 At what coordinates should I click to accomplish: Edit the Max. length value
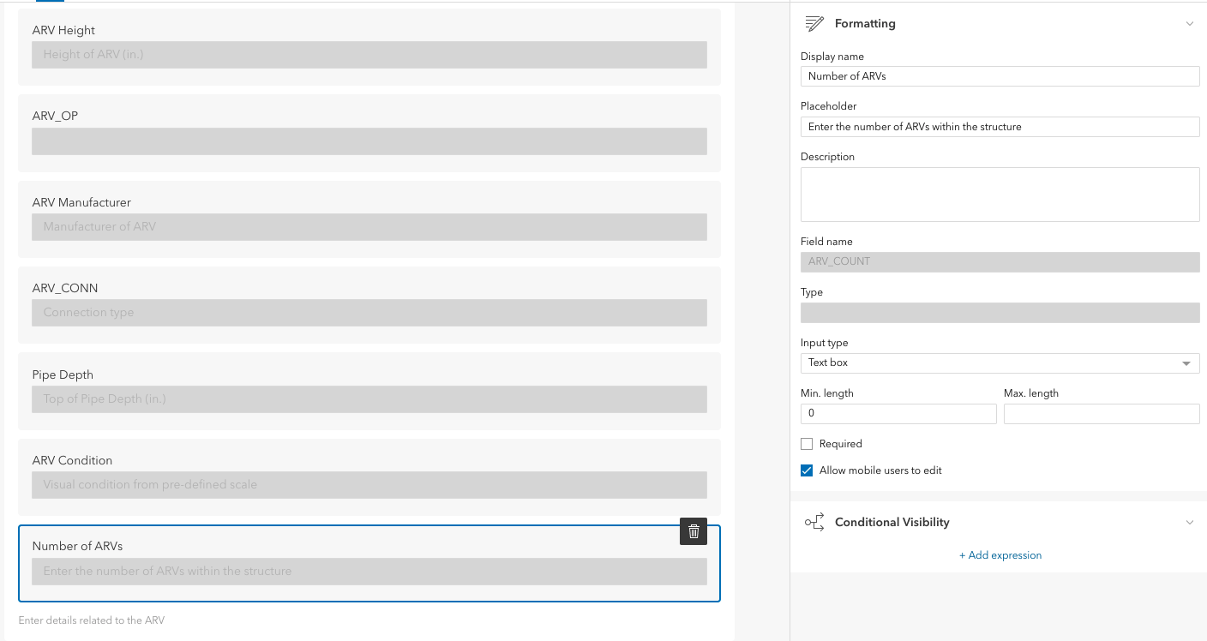[x=1102, y=413]
